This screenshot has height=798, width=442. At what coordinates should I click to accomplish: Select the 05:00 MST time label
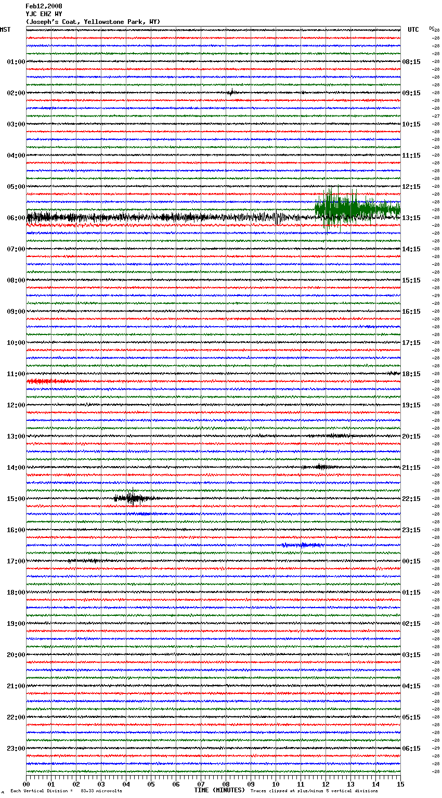tap(16, 187)
